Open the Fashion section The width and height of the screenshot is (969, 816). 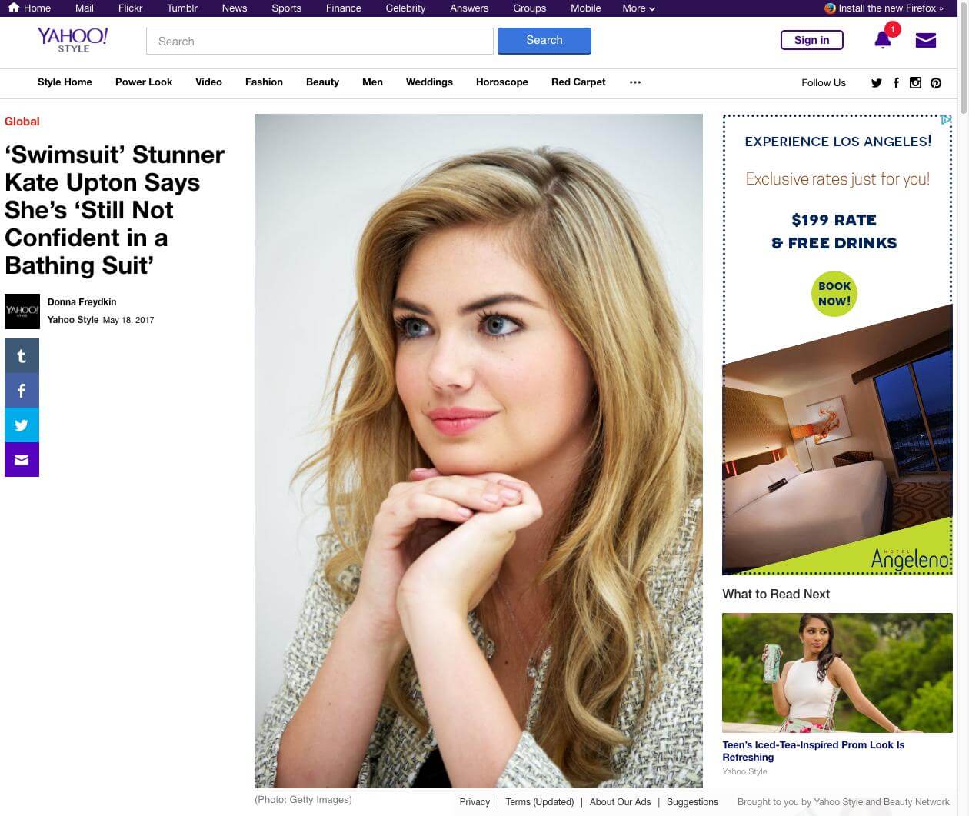coord(264,82)
